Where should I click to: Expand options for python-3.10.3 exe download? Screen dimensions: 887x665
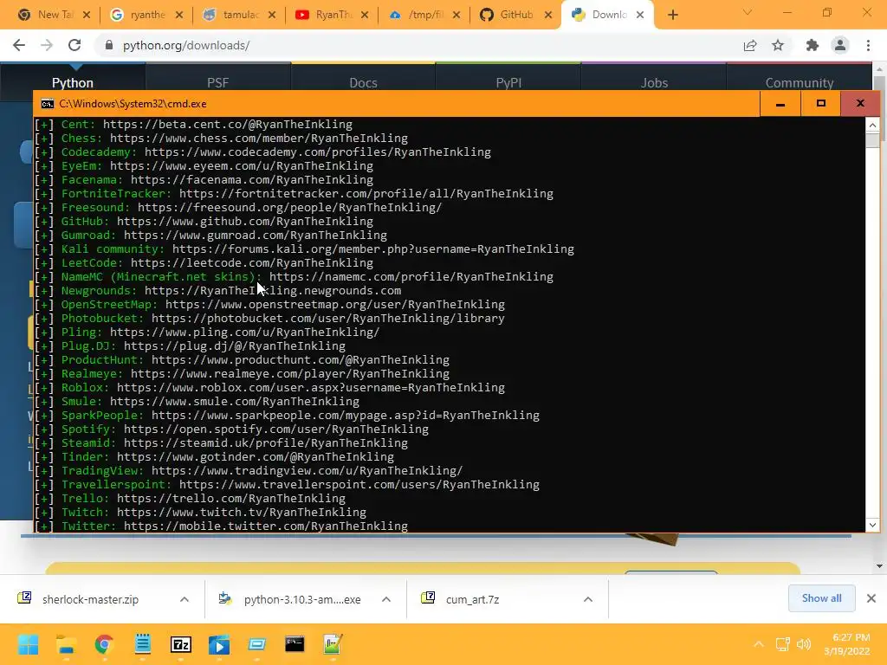[x=386, y=599]
